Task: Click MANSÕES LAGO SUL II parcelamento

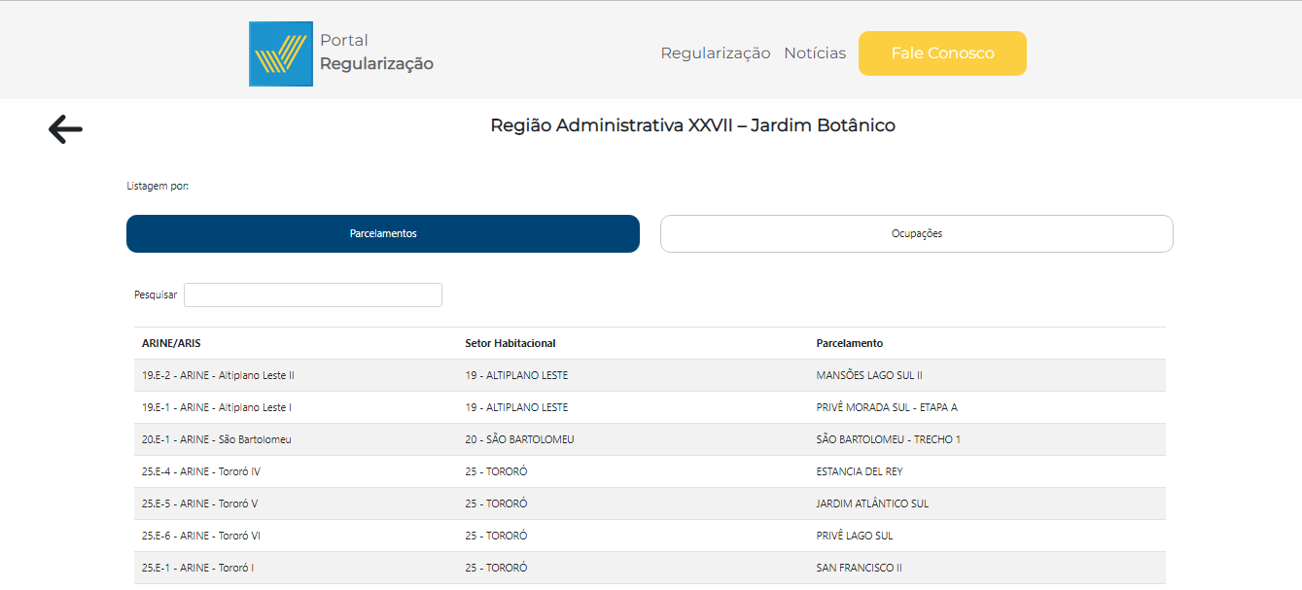Action: point(869,375)
